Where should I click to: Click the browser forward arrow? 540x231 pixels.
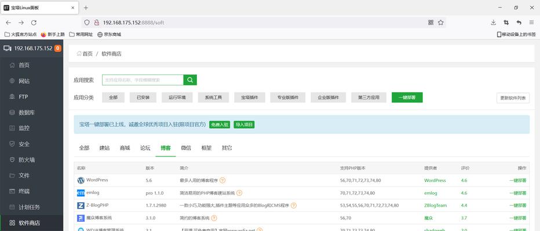point(21,23)
